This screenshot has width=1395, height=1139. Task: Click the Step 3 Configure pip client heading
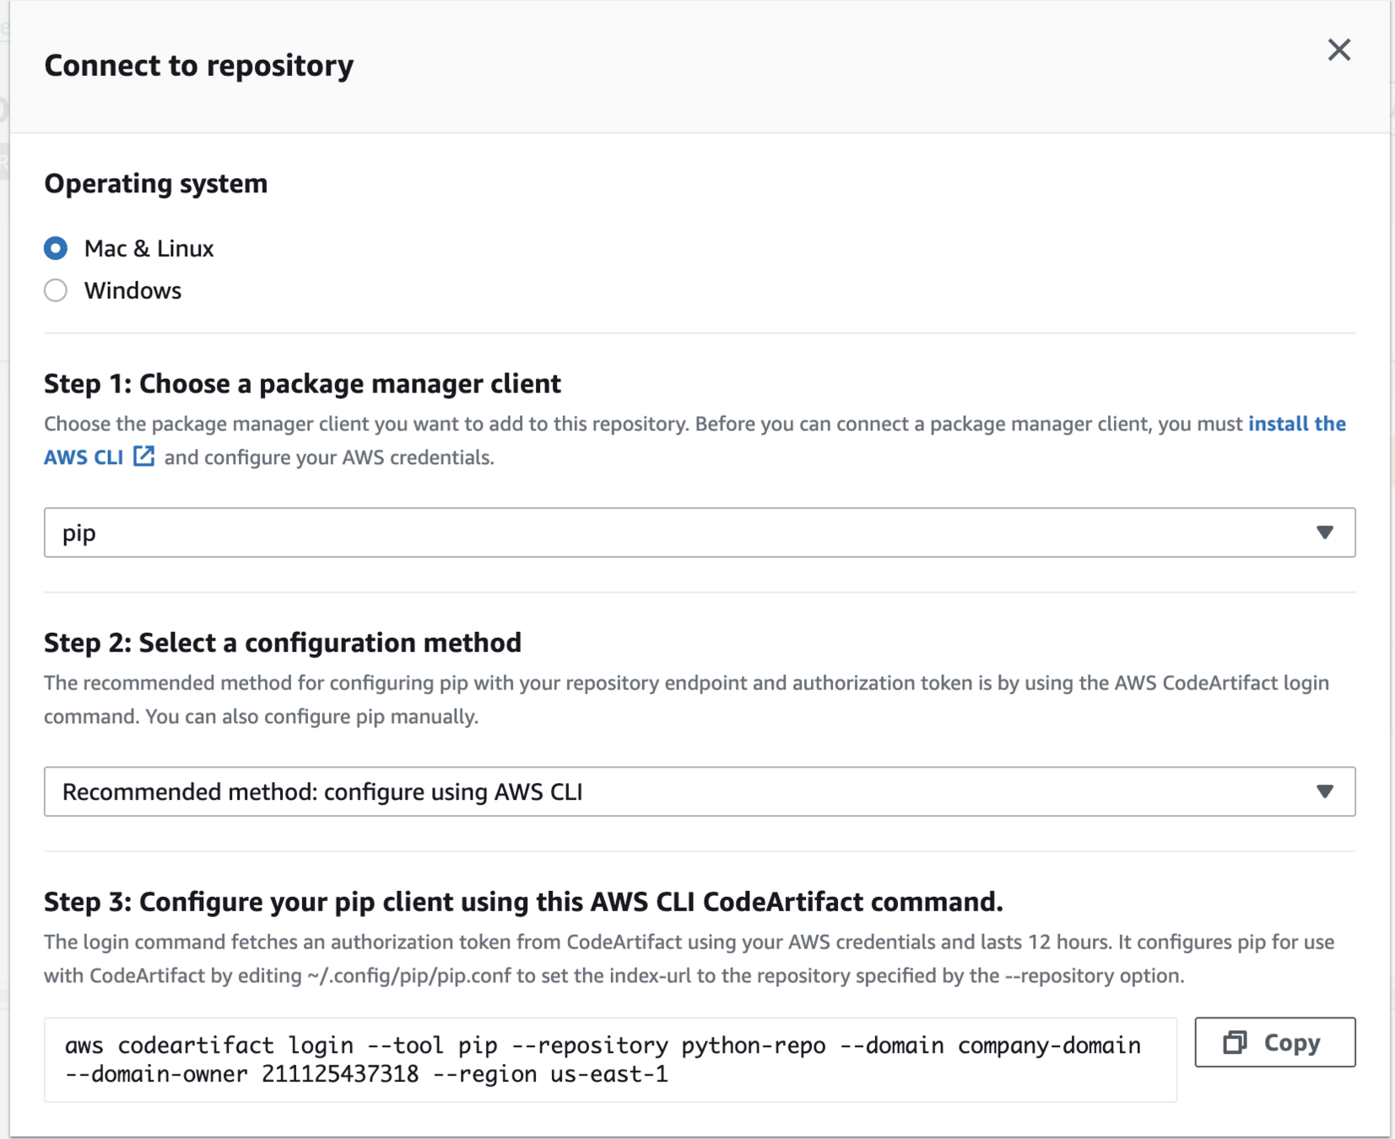[x=523, y=901]
